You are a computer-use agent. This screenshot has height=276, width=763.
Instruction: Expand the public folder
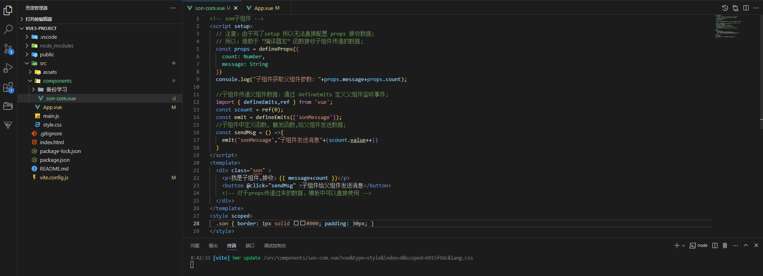(100, 55)
